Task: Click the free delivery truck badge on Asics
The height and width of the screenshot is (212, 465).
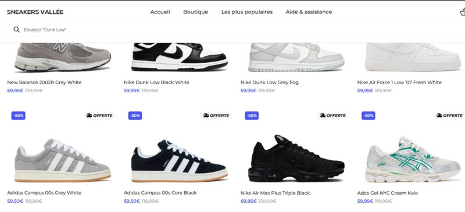Action: (449, 116)
